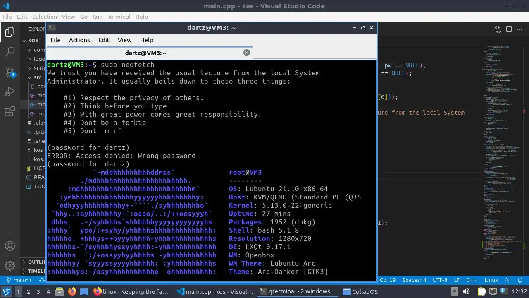Open VS Code Terminal menu
The width and height of the screenshot is (529, 298).
[x=119, y=17]
